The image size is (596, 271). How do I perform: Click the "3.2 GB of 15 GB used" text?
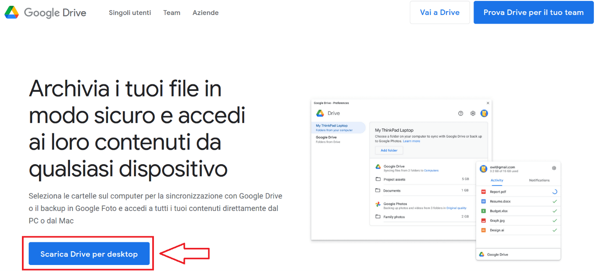click(504, 171)
